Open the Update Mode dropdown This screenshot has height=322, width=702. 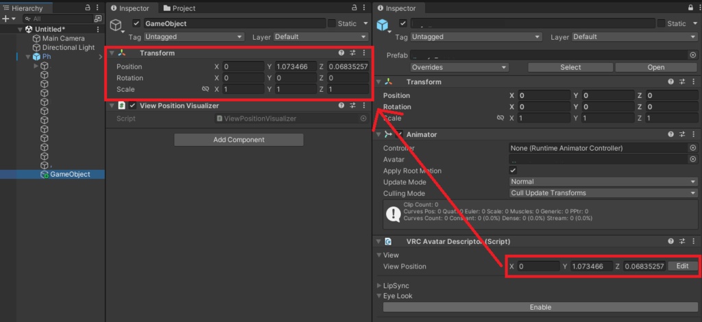603,182
